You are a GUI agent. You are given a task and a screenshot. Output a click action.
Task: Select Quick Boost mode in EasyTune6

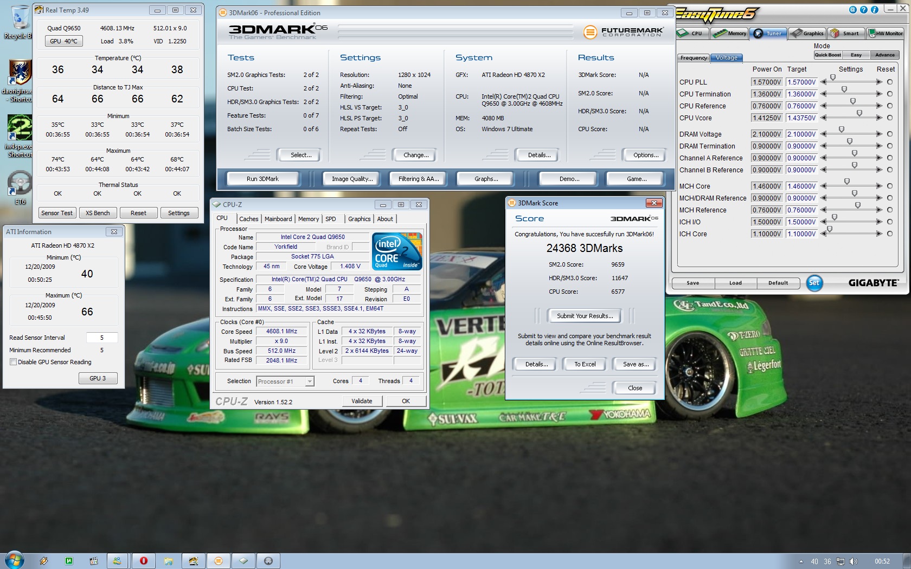coord(827,55)
